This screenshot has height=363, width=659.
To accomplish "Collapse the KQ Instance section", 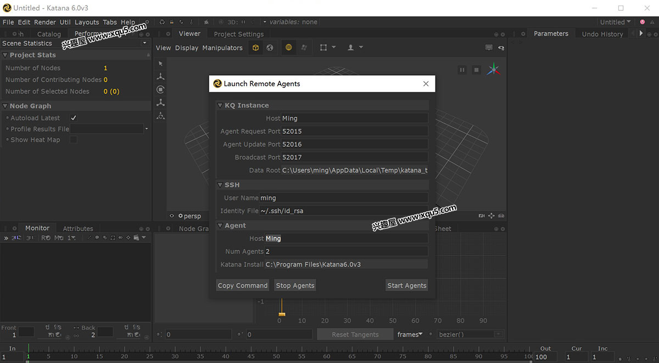I will (220, 105).
